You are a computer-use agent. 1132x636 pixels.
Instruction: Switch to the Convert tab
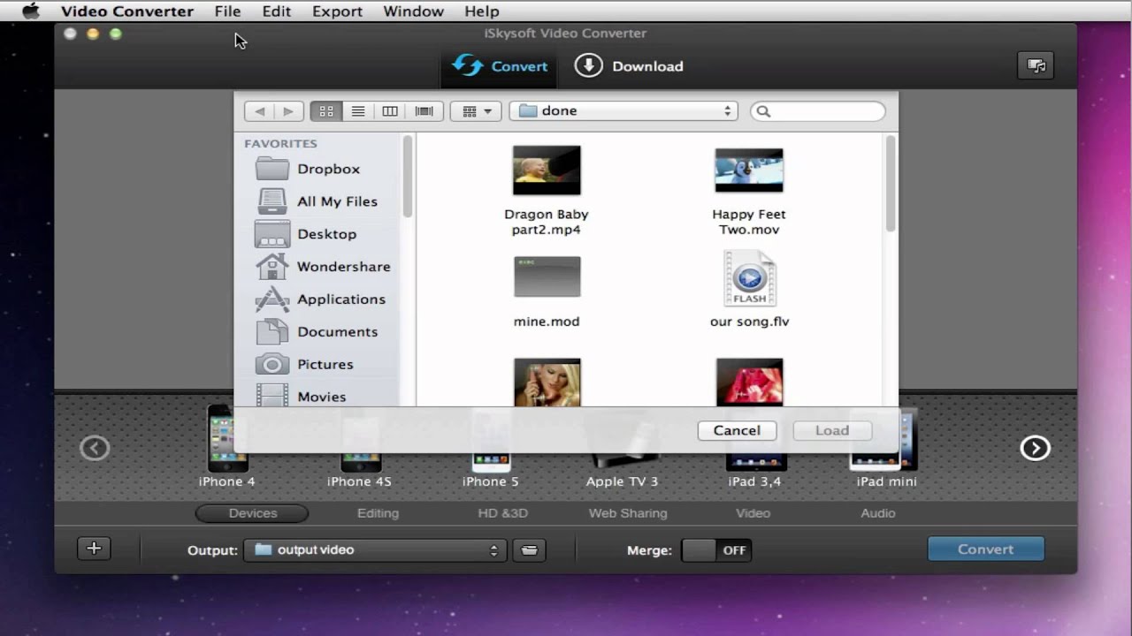point(500,66)
